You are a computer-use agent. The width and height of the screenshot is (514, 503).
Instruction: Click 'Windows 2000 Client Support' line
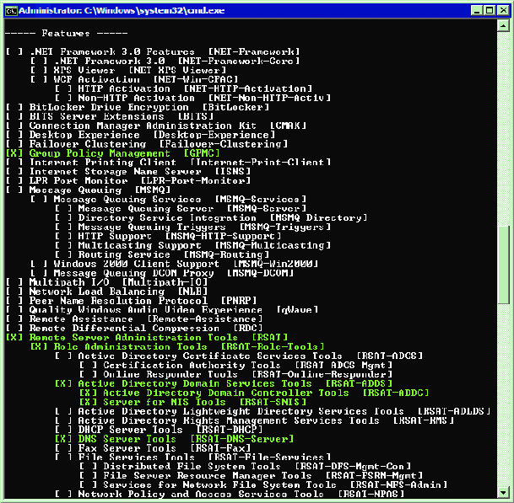pyautogui.click(x=175, y=264)
